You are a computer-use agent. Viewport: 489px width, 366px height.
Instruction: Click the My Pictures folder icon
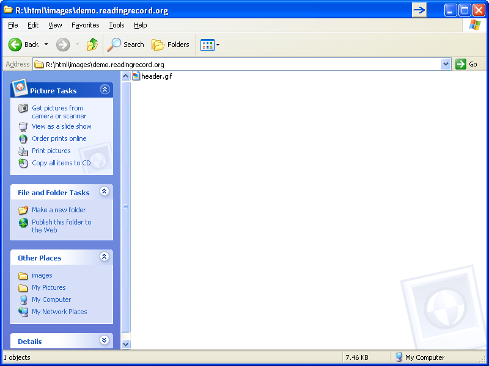[23, 287]
